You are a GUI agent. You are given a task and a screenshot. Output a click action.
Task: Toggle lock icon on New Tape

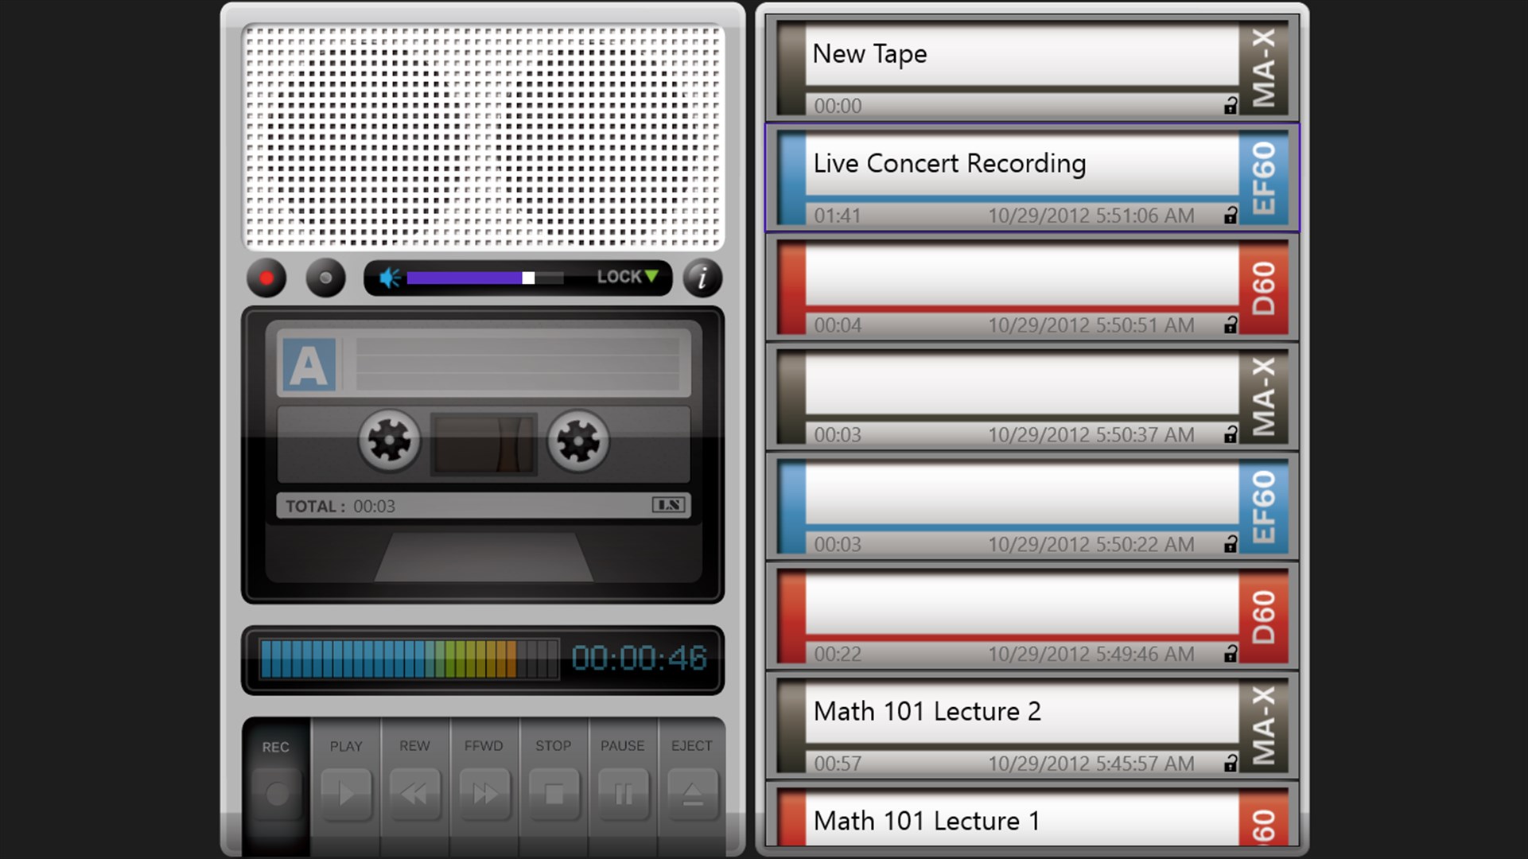[x=1231, y=105]
